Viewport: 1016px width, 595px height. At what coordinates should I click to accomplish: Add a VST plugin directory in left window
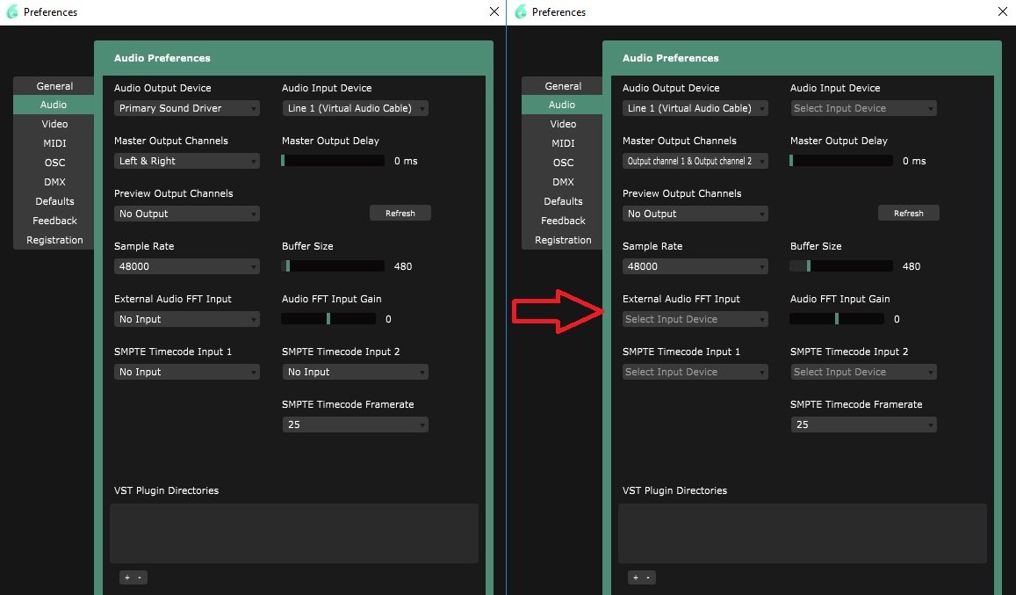click(x=126, y=577)
